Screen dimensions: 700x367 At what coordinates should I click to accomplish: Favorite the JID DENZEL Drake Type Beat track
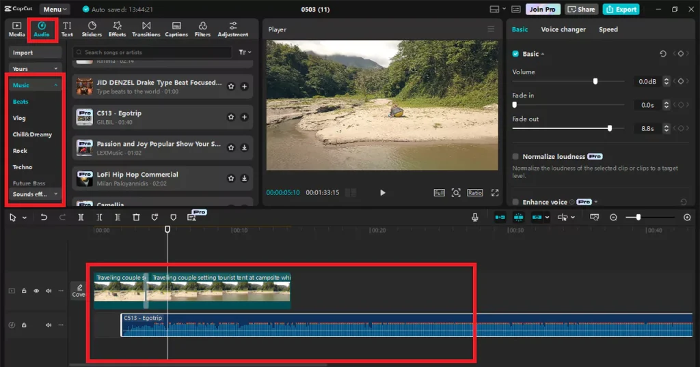point(231,87)
